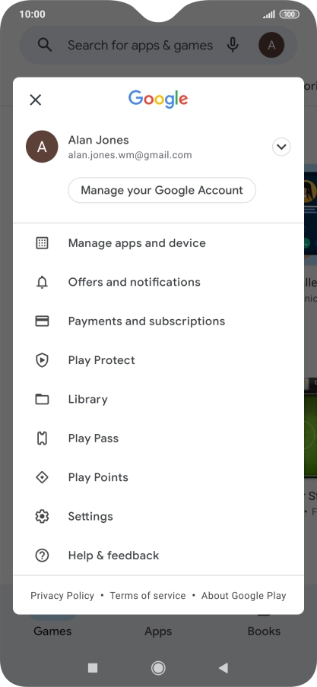Open the Privacy Policy link
The width and height of the screenshot is (317, 687).
pyautogui.click(x=62, y=596)
